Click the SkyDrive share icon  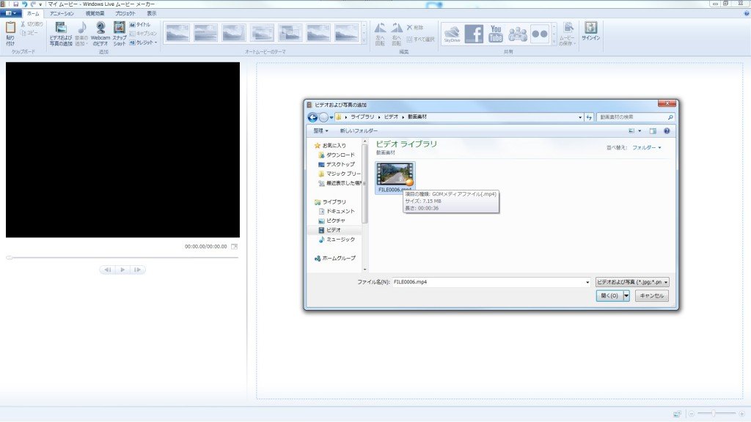[452, 34]
